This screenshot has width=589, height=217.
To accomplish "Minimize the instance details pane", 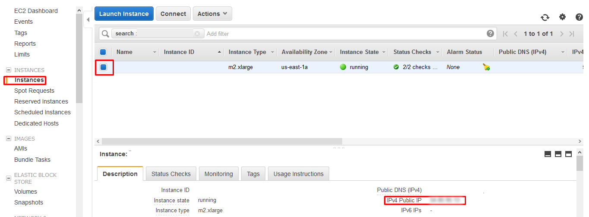I will (x=548, y=154).
